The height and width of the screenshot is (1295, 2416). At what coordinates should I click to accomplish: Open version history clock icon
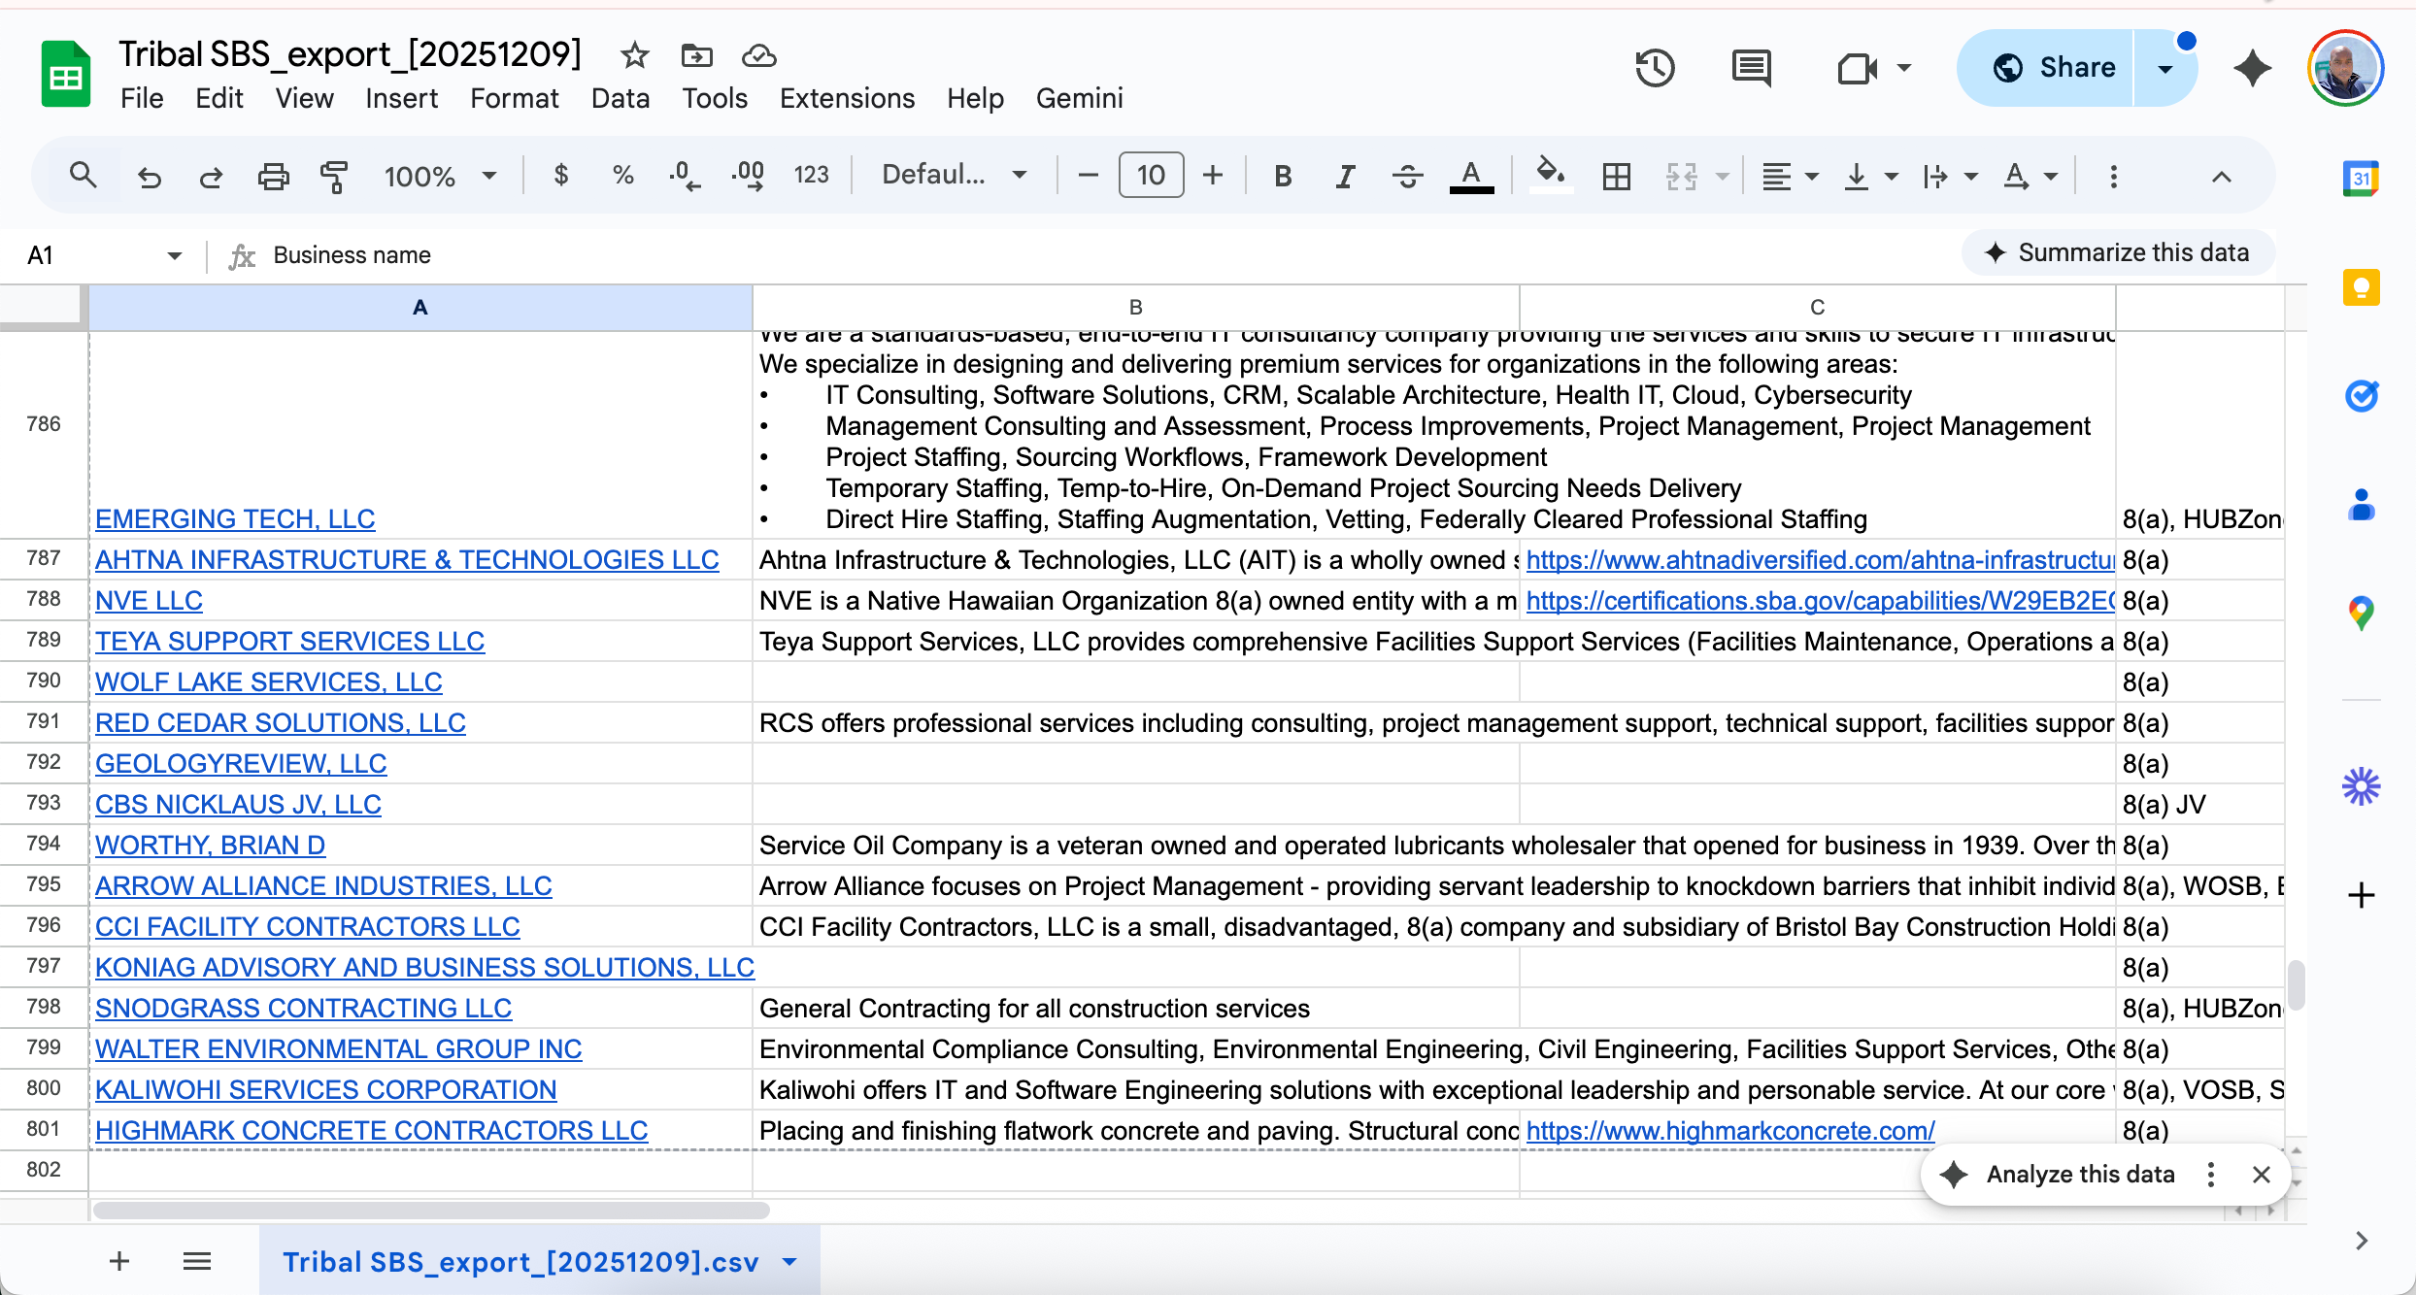pyautogui.click(x=1655, y=68)
